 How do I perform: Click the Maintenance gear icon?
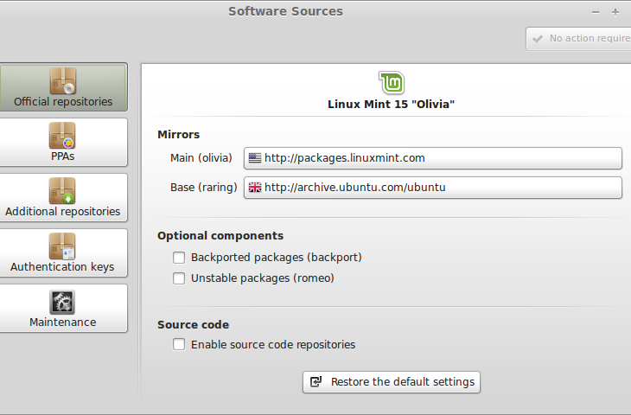click(62, 302)
